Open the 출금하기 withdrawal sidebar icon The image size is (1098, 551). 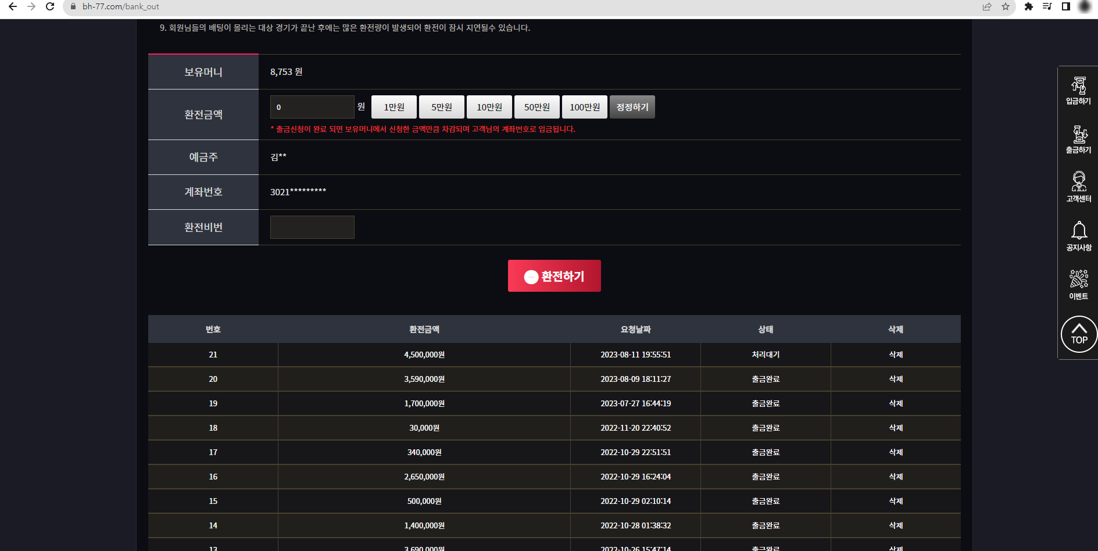(1079, 139)
